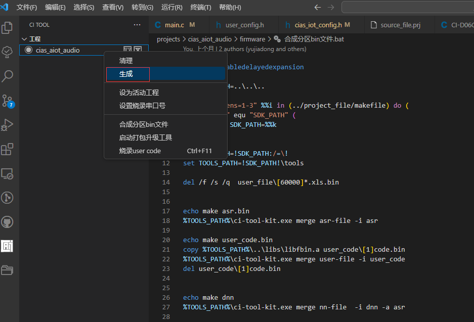
Task: Open the 帮助(H) menu
Action: pos(230,7)
